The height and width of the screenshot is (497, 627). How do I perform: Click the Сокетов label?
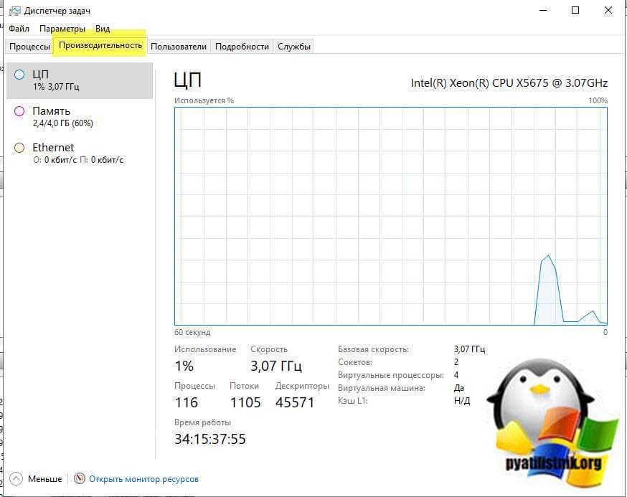pyautogui.click(x=355, y=362)
